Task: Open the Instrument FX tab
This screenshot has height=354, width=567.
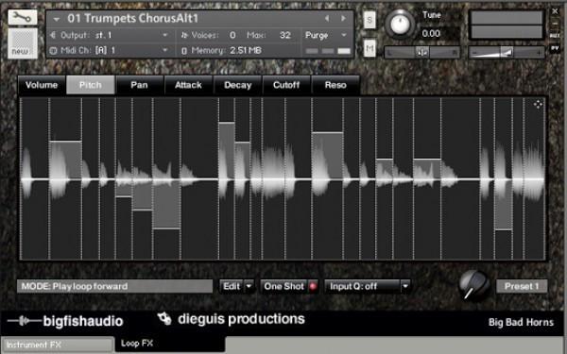Action: pyautogui.click(x=57, y=345)
